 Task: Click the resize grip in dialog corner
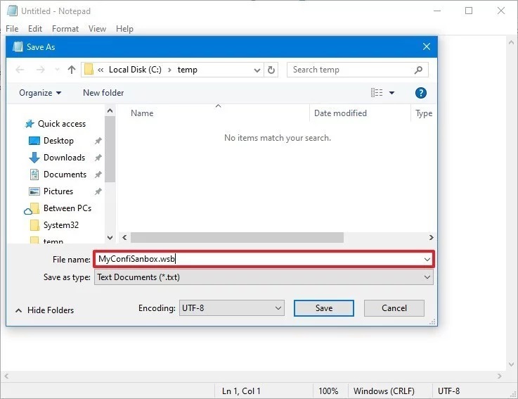coord(432,322)
